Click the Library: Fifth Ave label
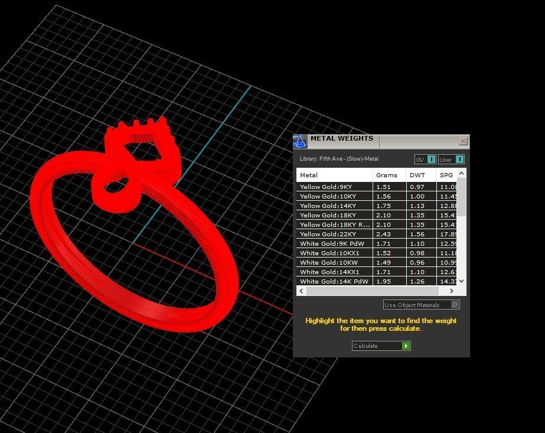This screenshot has width=545, height=433. tap(339, 158)
